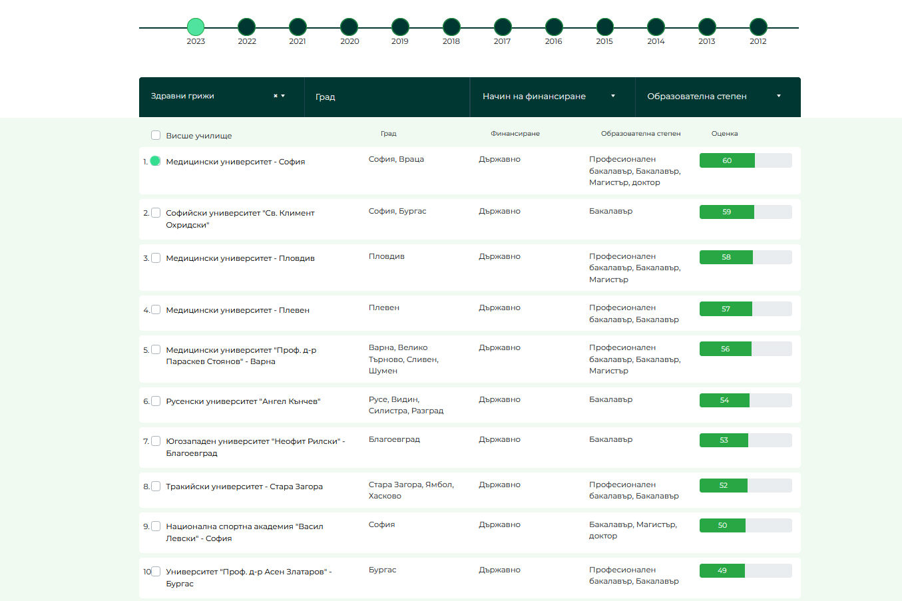Check Тракийски университет - Стара Загора checkbox
902x601 pixels.
click(156, 487)
